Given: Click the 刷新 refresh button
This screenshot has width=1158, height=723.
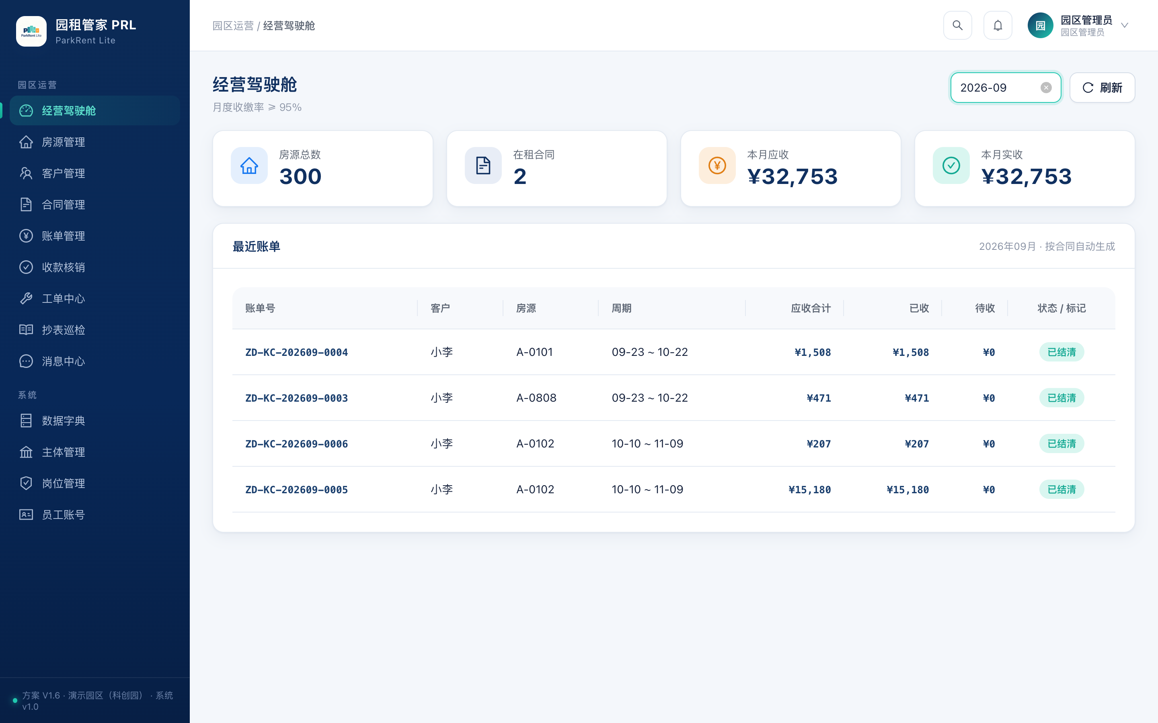Looking at the screenshot, I should 1102,88.
